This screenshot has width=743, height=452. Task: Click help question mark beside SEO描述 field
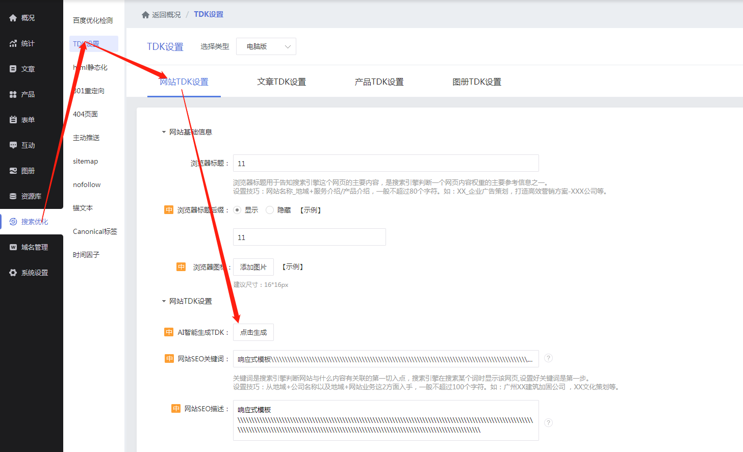click(549, 422)
